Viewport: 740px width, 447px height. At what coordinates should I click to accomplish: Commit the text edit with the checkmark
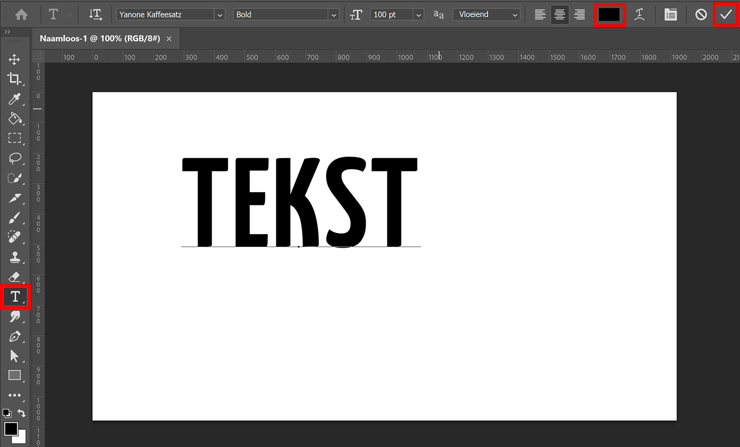[x=726, y=14]
